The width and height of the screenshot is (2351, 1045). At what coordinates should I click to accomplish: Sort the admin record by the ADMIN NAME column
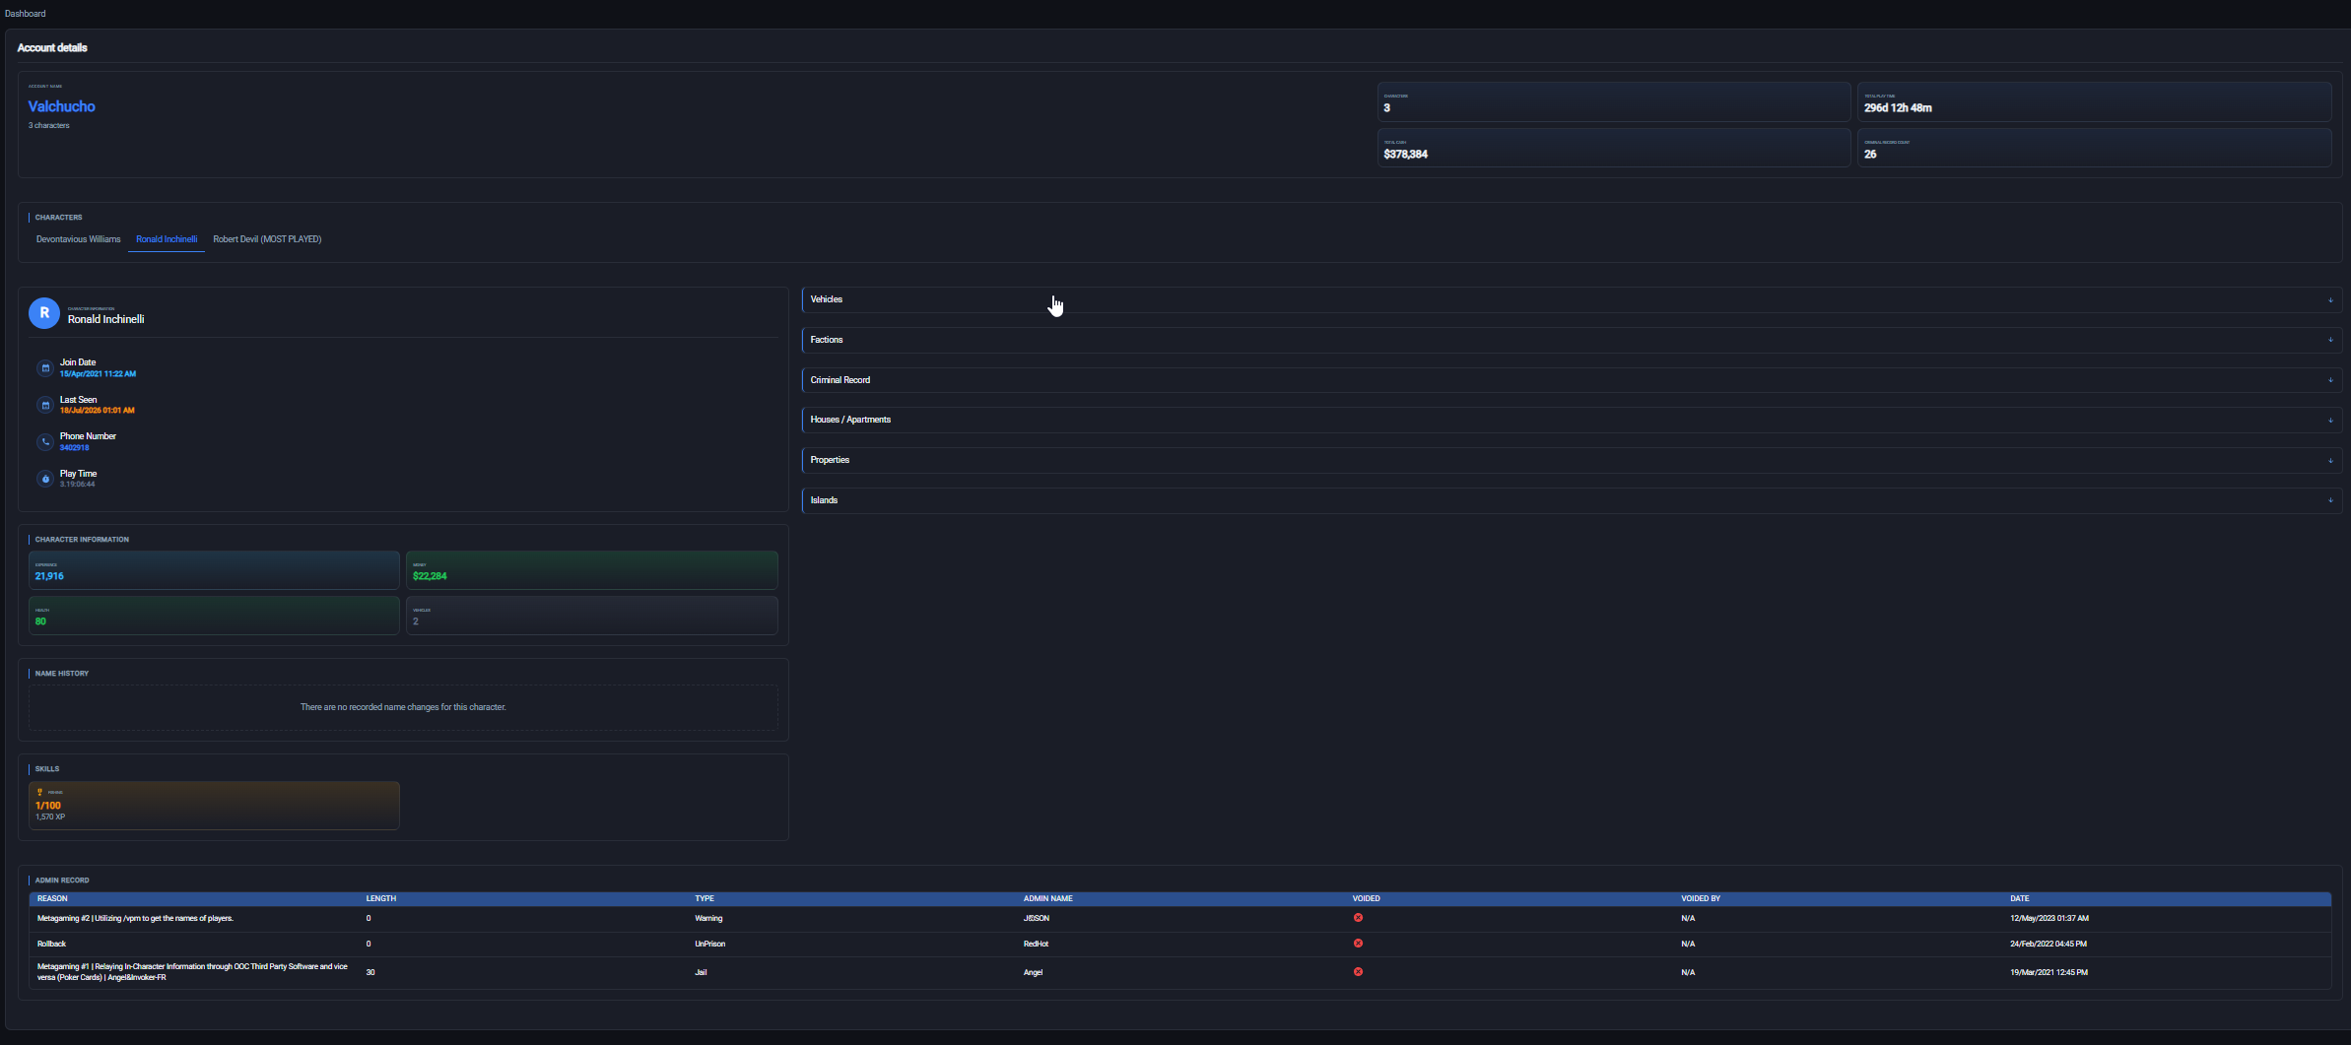[1047, 898]
